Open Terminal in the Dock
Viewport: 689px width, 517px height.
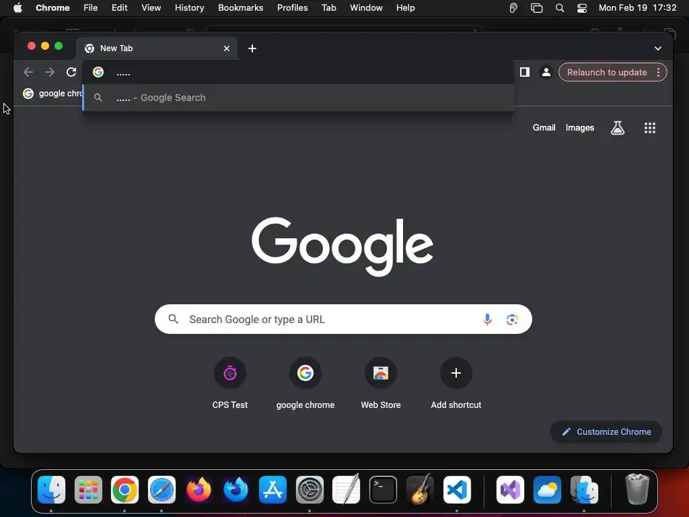point(383,490)
